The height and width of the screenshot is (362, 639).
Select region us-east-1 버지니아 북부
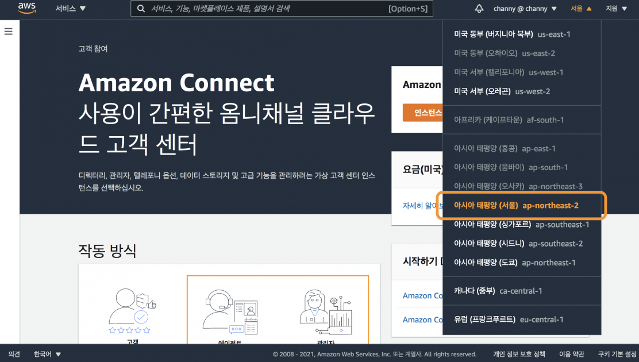(512, 34)
